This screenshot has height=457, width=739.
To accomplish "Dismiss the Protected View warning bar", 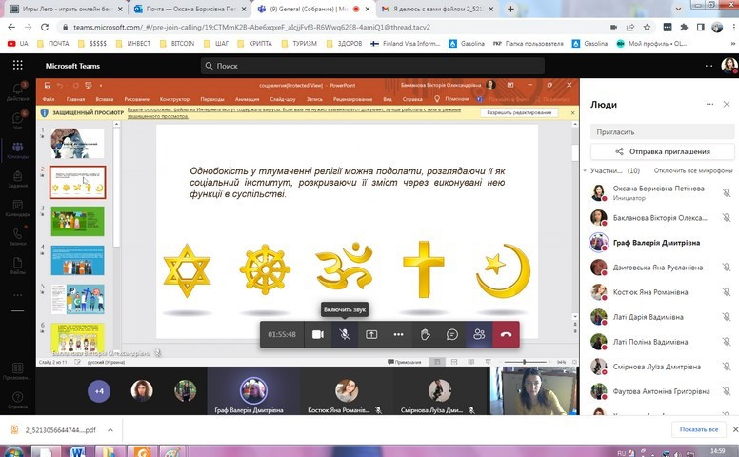I will [572, 112].
